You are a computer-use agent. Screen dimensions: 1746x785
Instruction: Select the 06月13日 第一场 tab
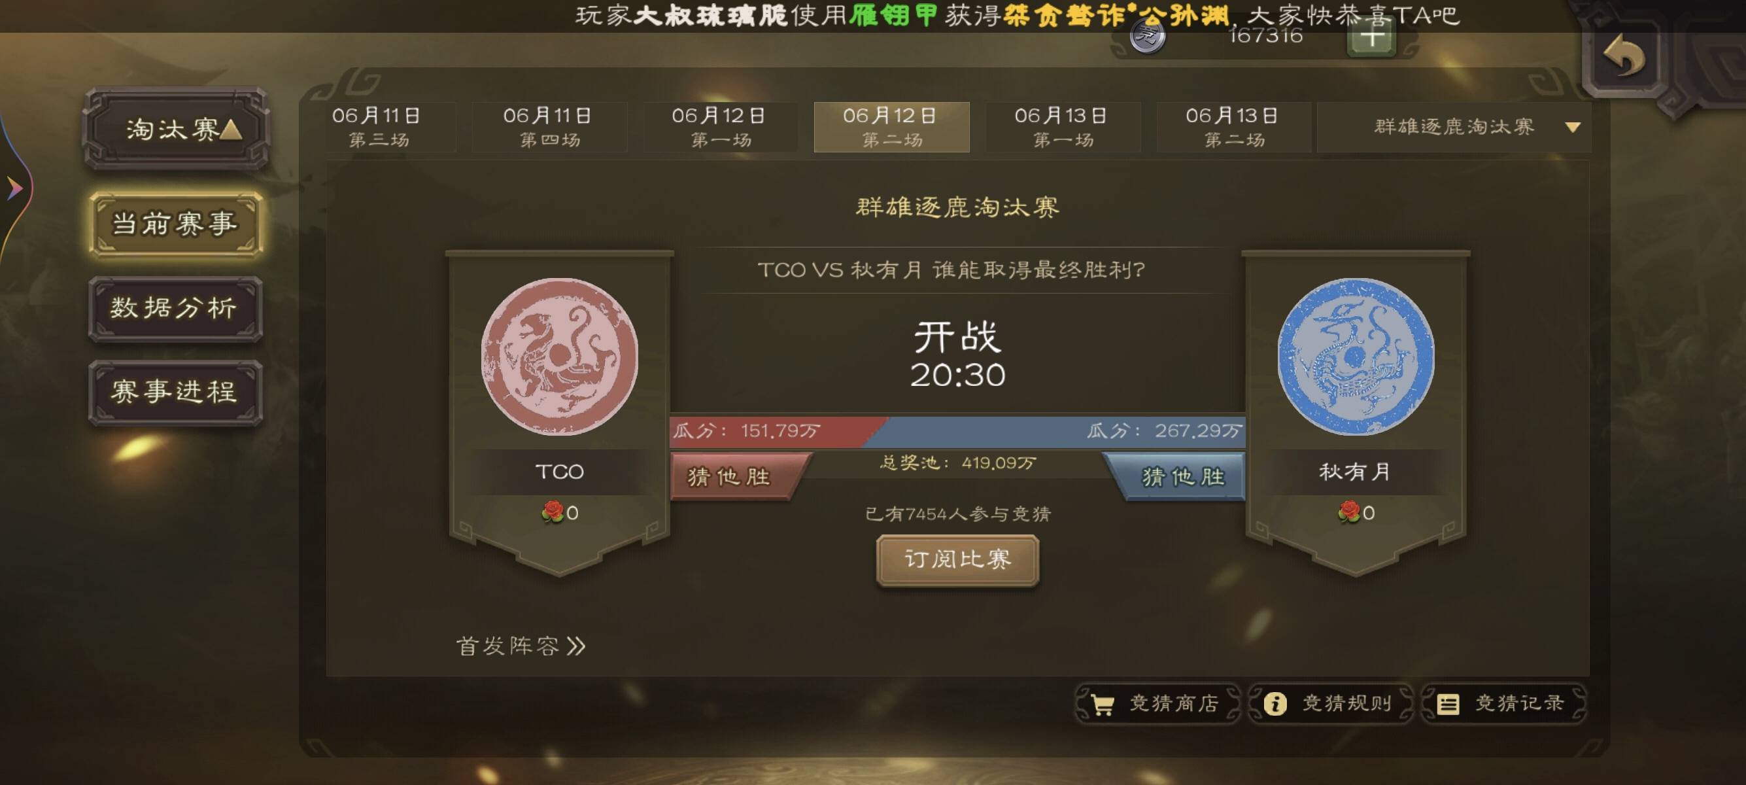pyautogui.click(x=1062, y=127)
